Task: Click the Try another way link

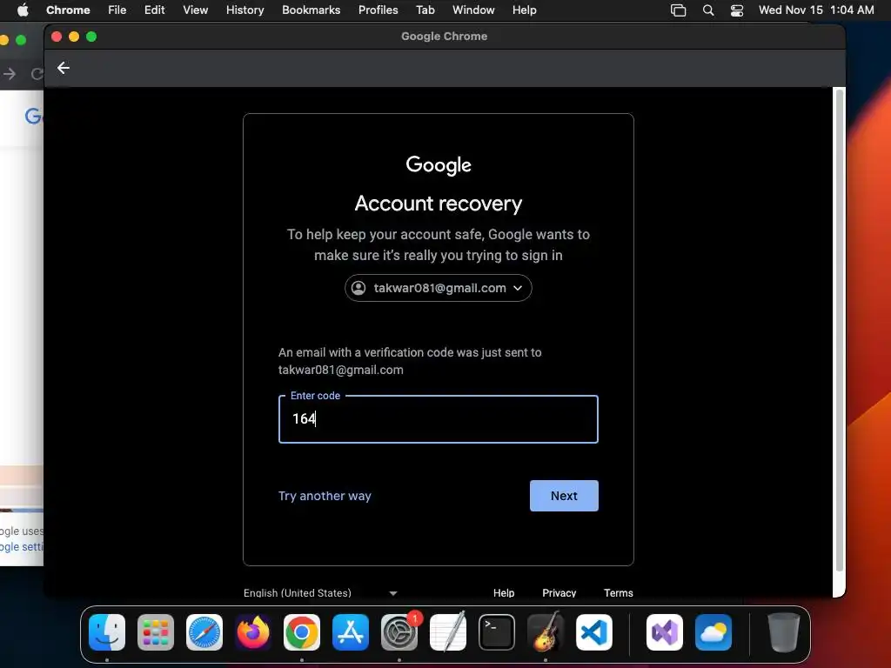Action: 325,496
